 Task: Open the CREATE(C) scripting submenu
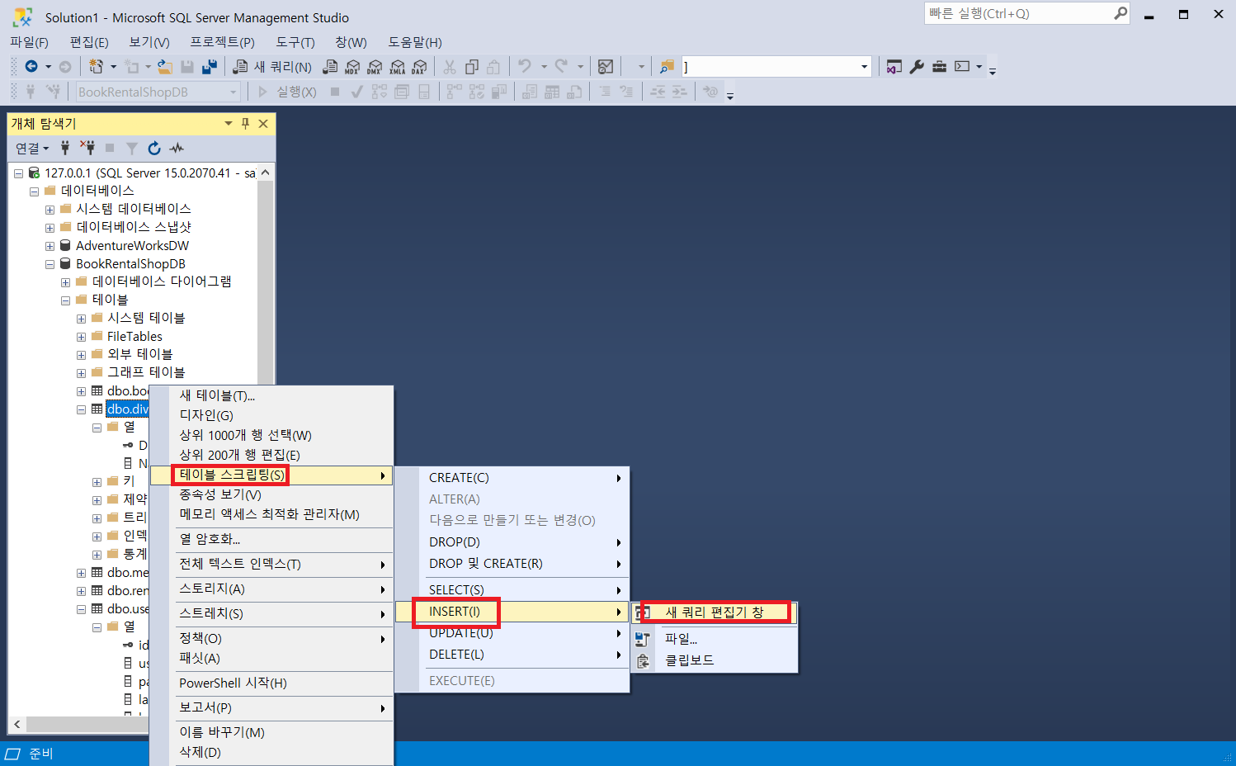(512, 478)
